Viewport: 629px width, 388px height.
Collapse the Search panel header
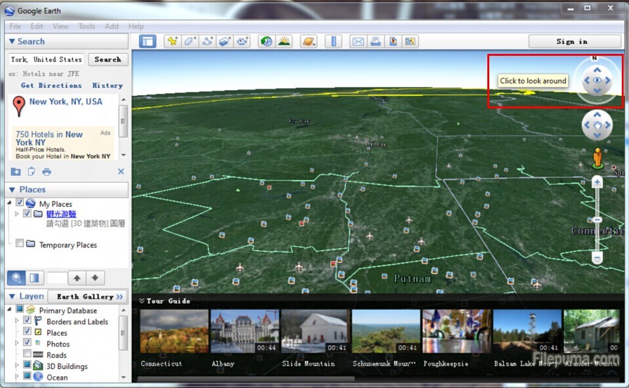[x=12, y=41]
